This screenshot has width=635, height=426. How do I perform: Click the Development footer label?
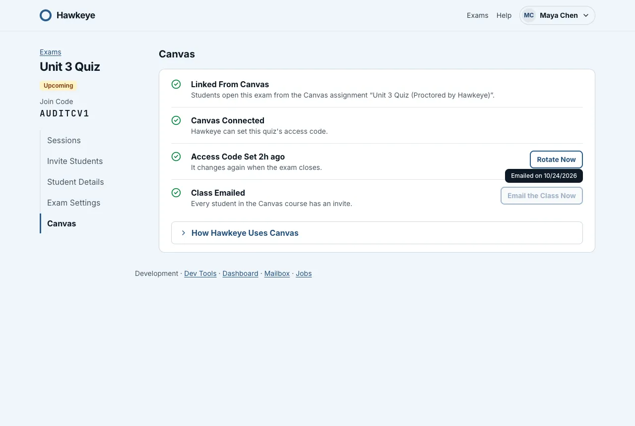click(x=156, y=273)
